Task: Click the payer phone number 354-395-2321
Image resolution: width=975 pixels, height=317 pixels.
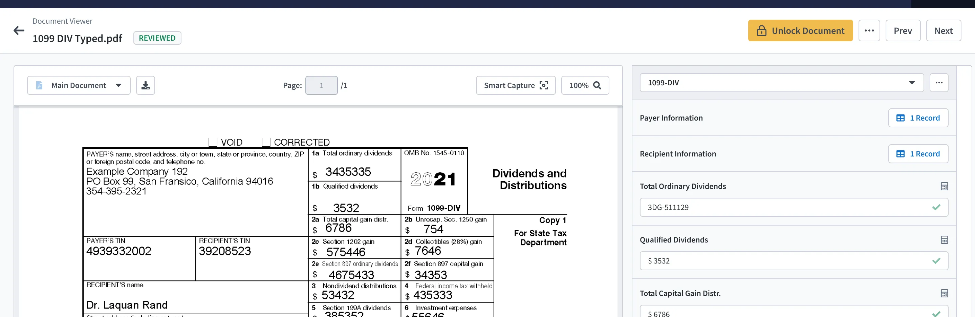Action: [116, 191]
